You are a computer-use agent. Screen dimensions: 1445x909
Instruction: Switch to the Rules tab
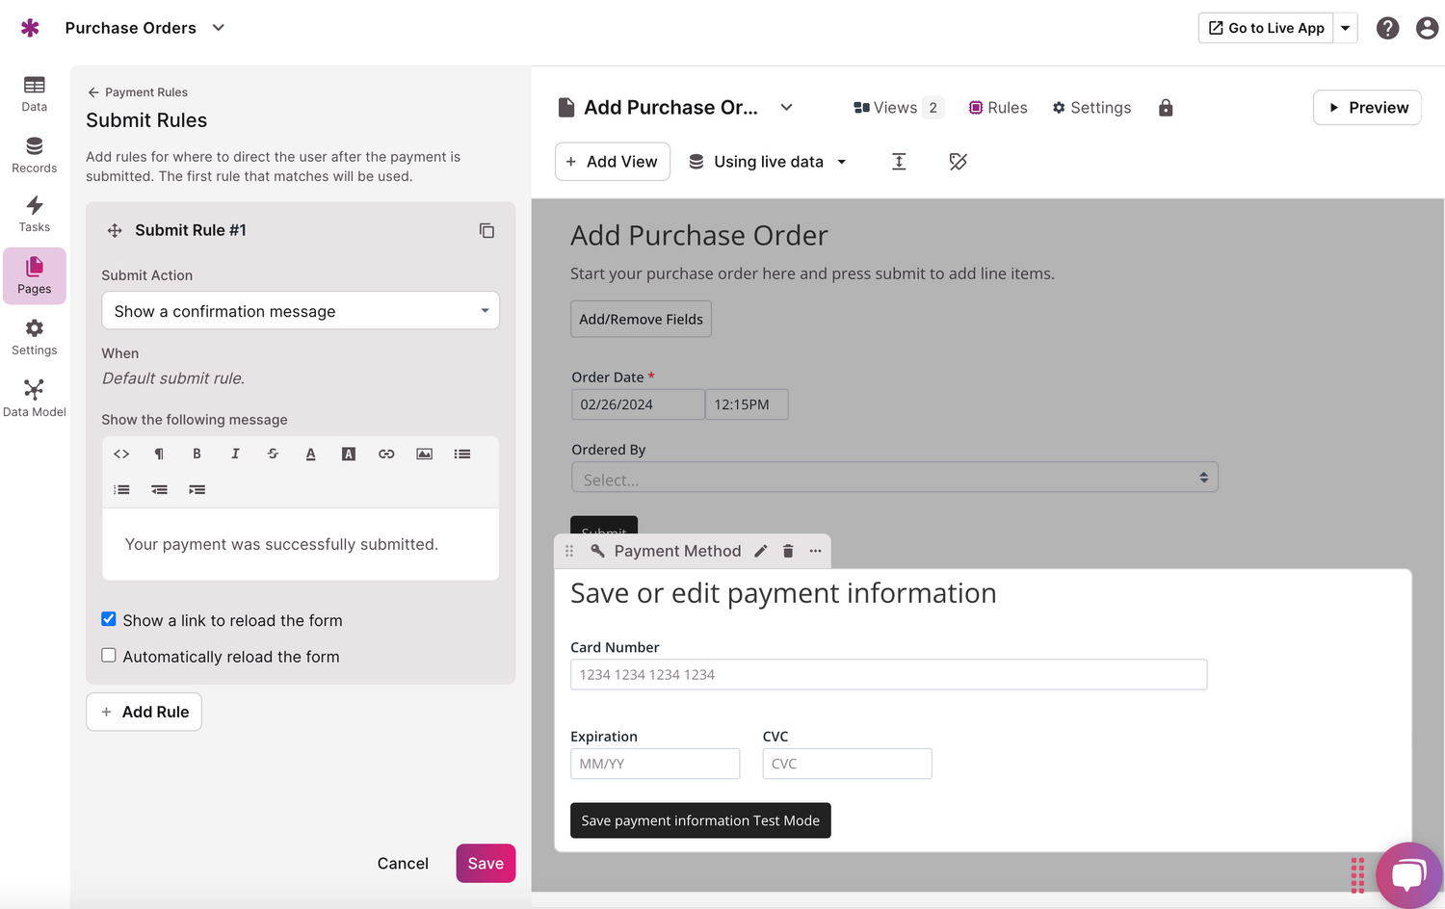pyautogui.click(x=997, y=107)
